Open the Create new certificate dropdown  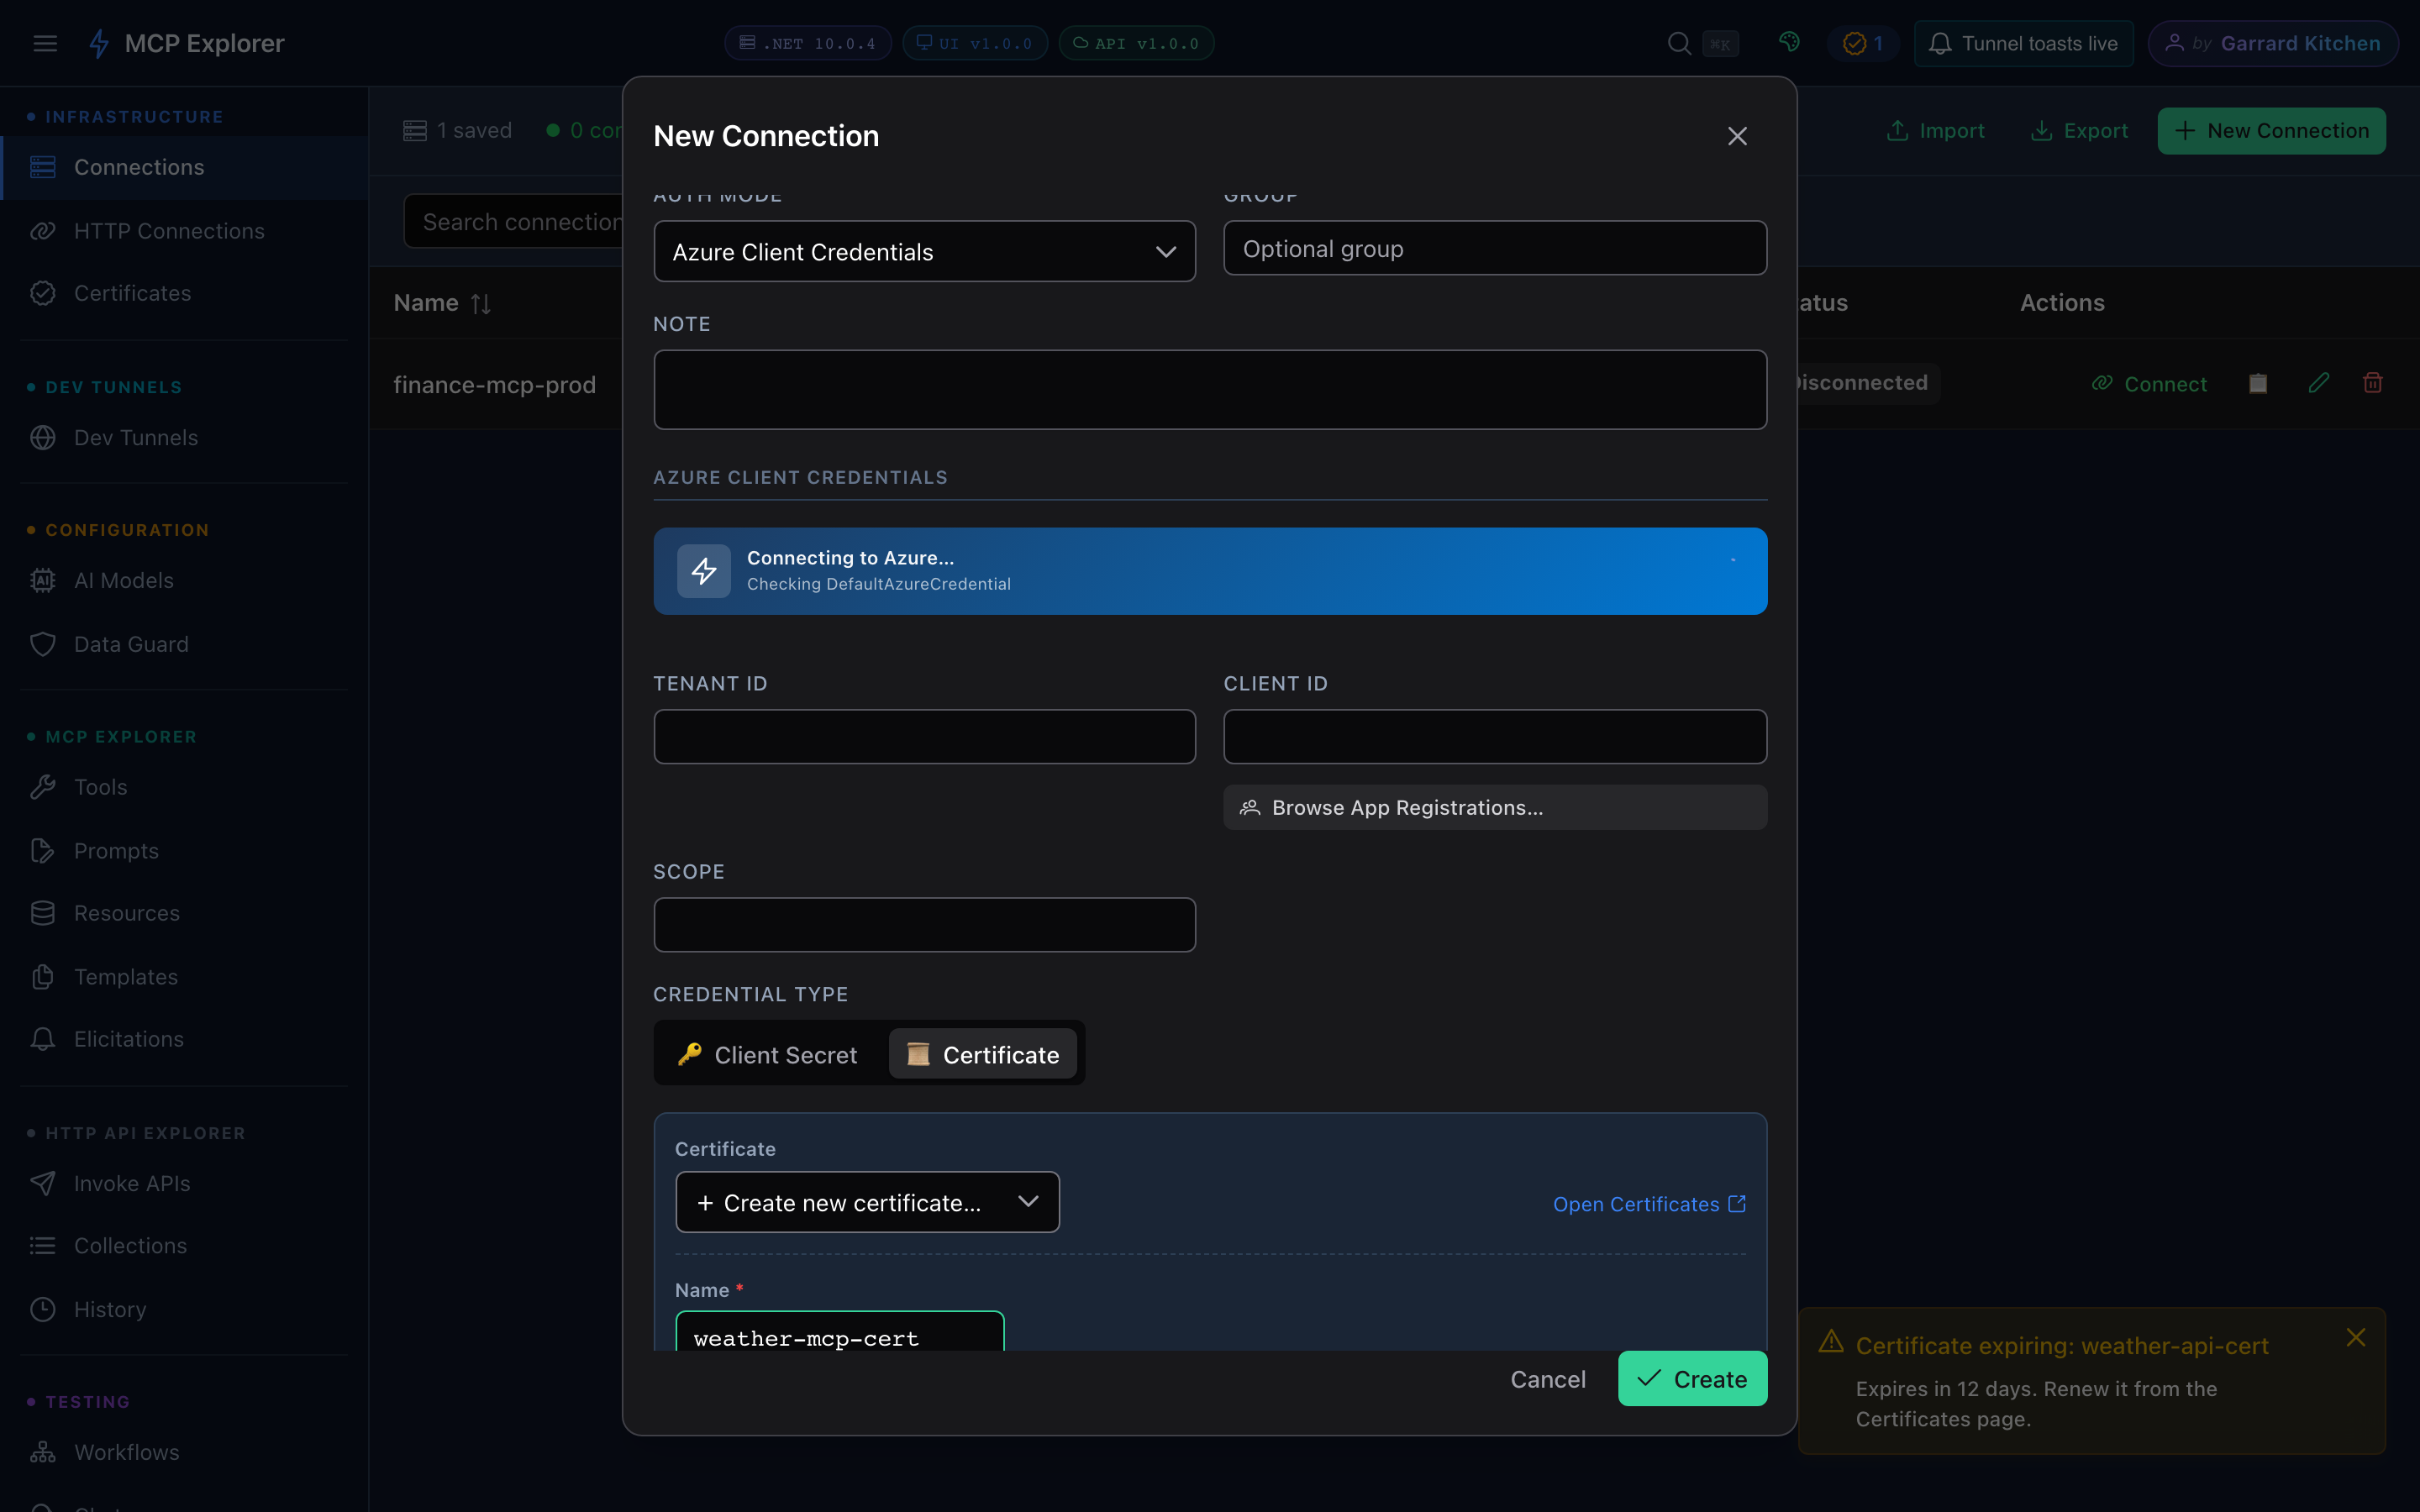point(867,1202)
